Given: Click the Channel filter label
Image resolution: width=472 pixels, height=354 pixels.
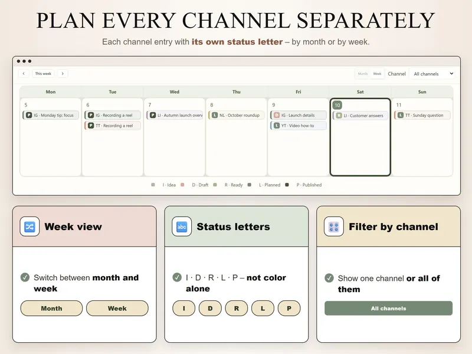Looking at the screenshot, I should coord(396,74).
